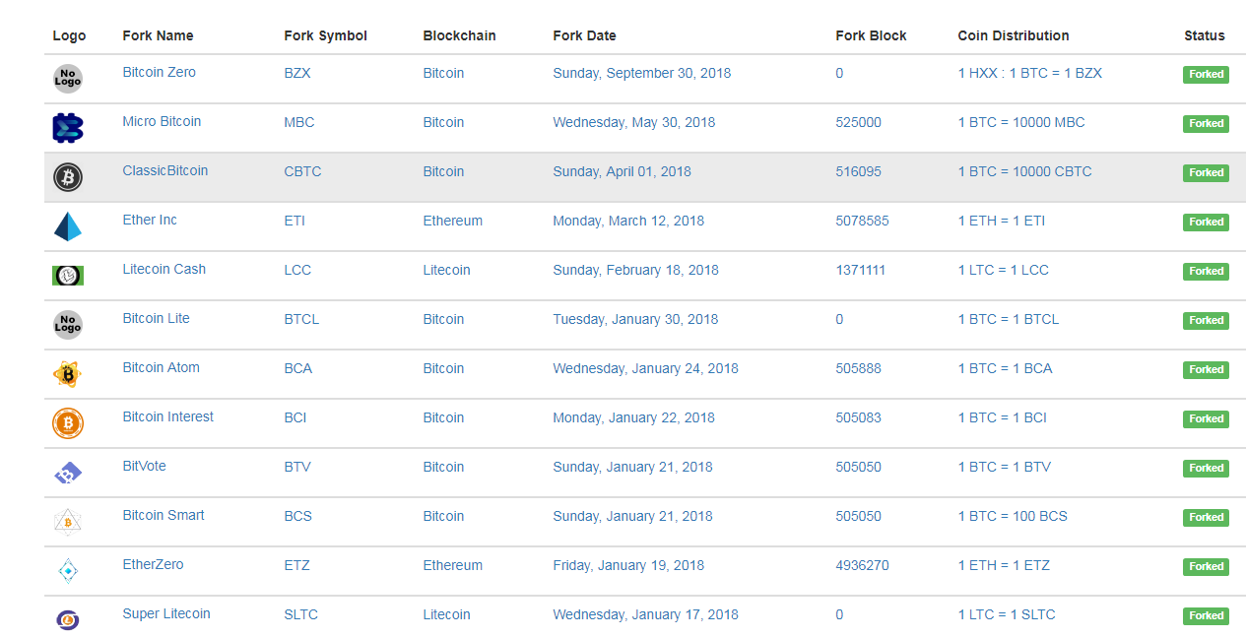Click the Ethereum cell in Ether Inc row
The image size is (1246, 638).
pyautogui.click(x=453, y=221)
